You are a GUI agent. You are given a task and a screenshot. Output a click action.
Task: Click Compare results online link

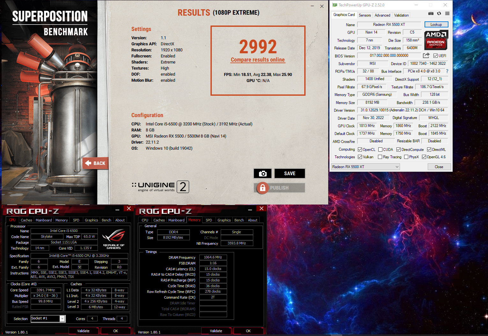point(258,60)
